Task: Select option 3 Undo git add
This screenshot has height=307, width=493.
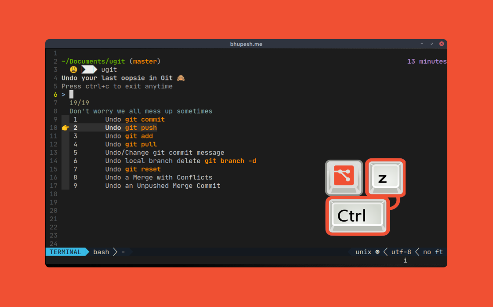Action: point(113,136)
